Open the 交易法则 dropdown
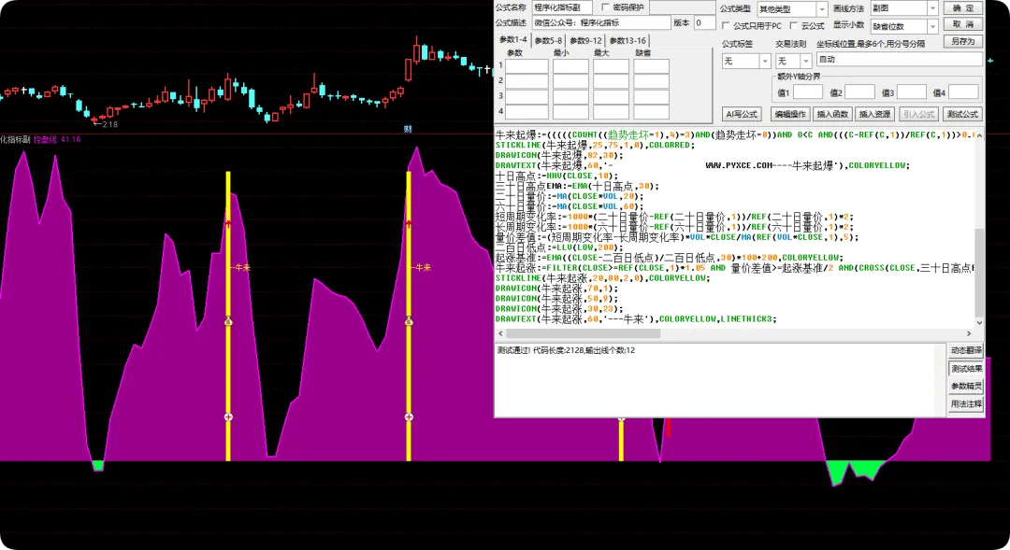Image resolution: width=1010 pixels, height=550 pixels. coord(806,61)
